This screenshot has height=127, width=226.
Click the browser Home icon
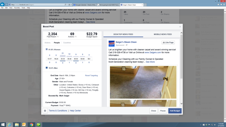coord(218,5)
